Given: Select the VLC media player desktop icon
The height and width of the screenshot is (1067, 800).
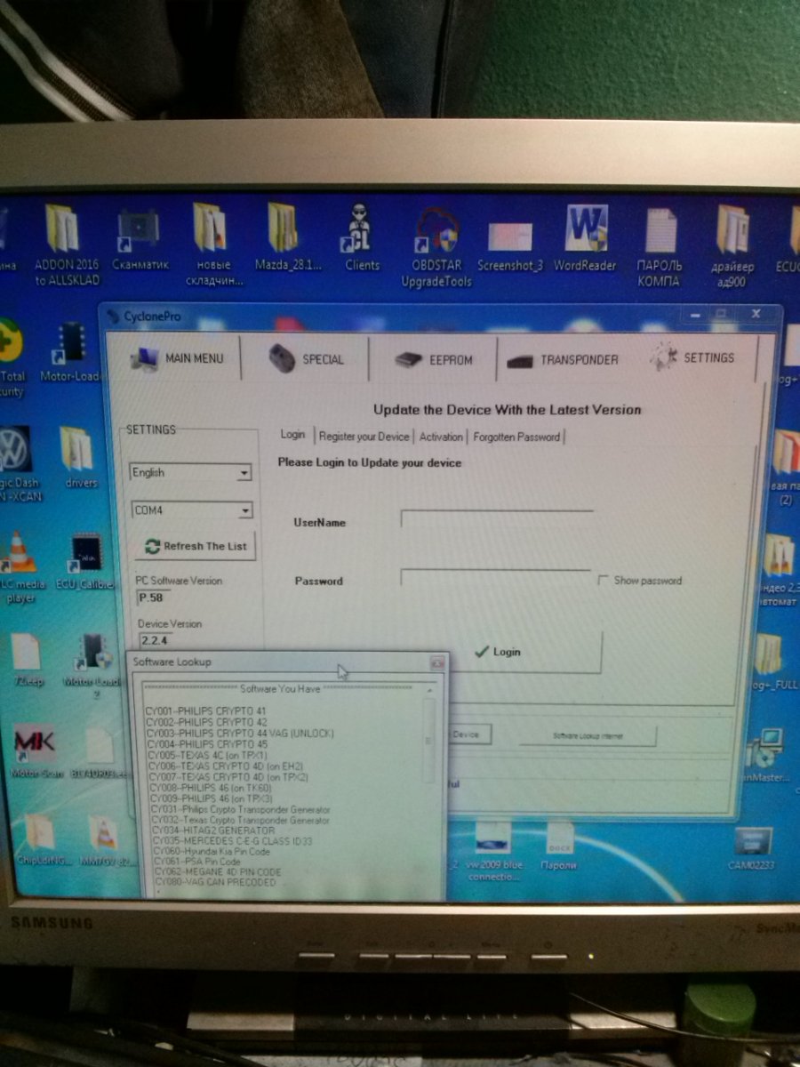Looking at the screenshot, I should pyautogui.click(x=20, y=569).
